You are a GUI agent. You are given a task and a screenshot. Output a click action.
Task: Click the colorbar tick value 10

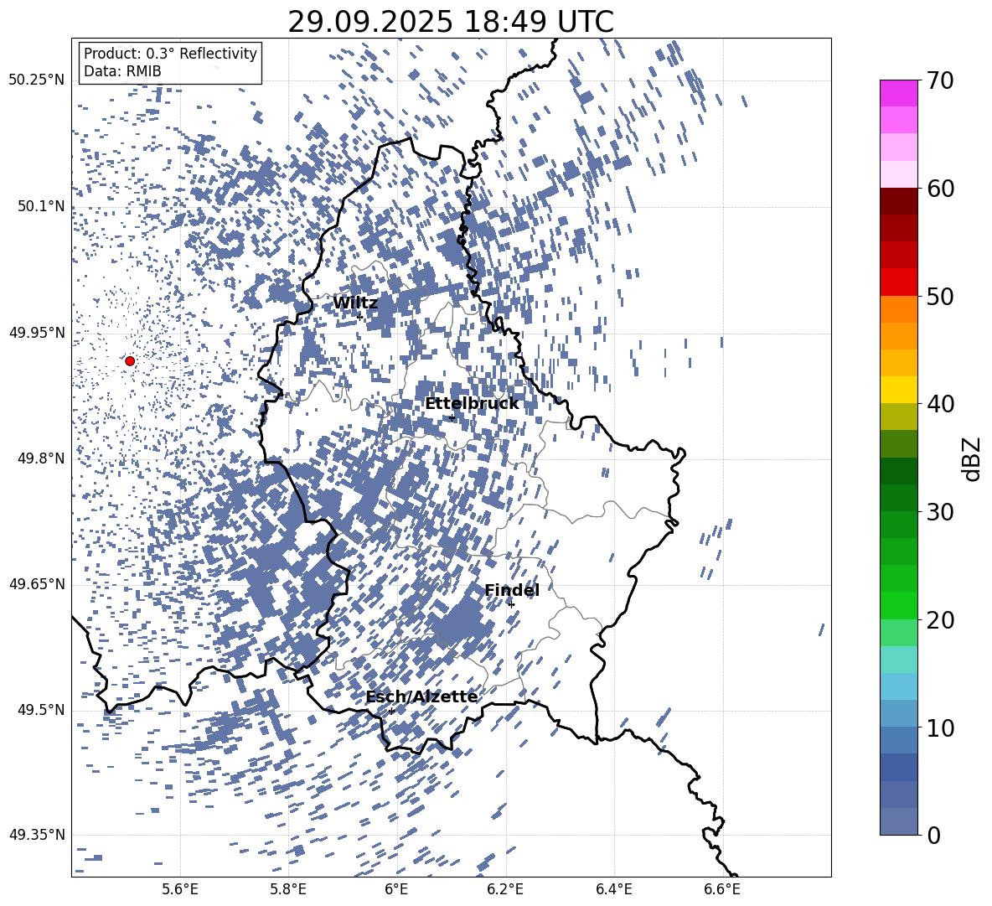pyautogui.click(x=941, y=727)
